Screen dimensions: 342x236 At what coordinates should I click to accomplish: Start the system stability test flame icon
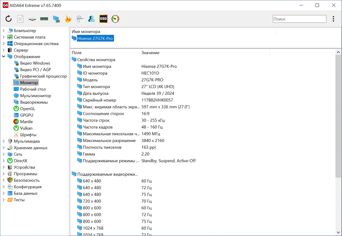68,19
